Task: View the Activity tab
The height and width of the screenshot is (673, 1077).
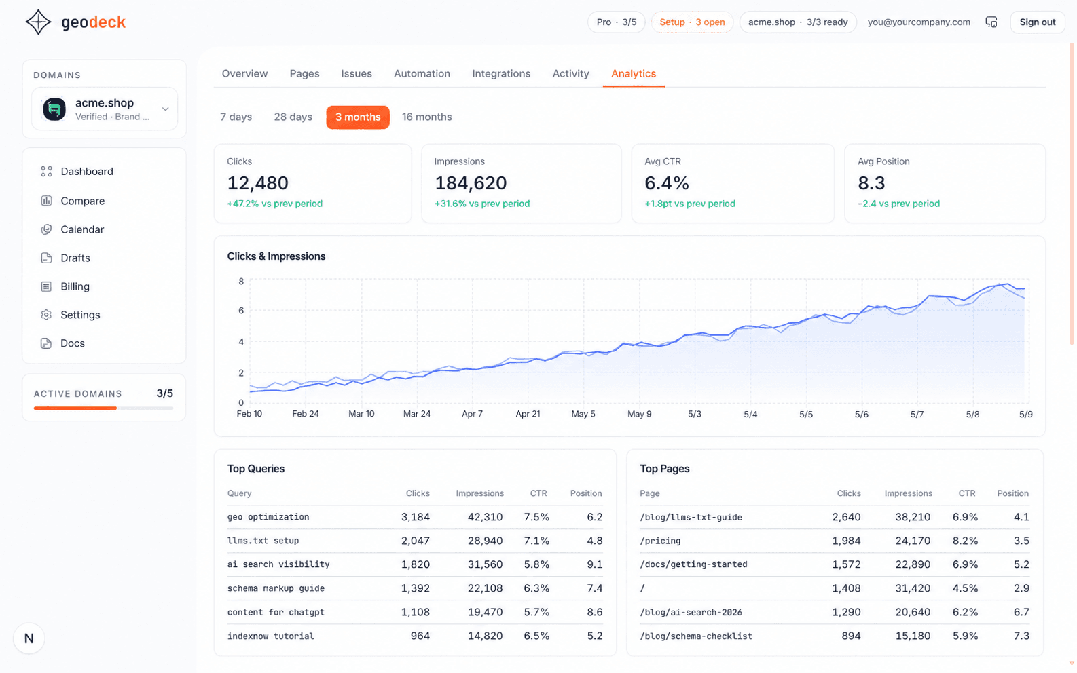Action: tap(570, 73)
